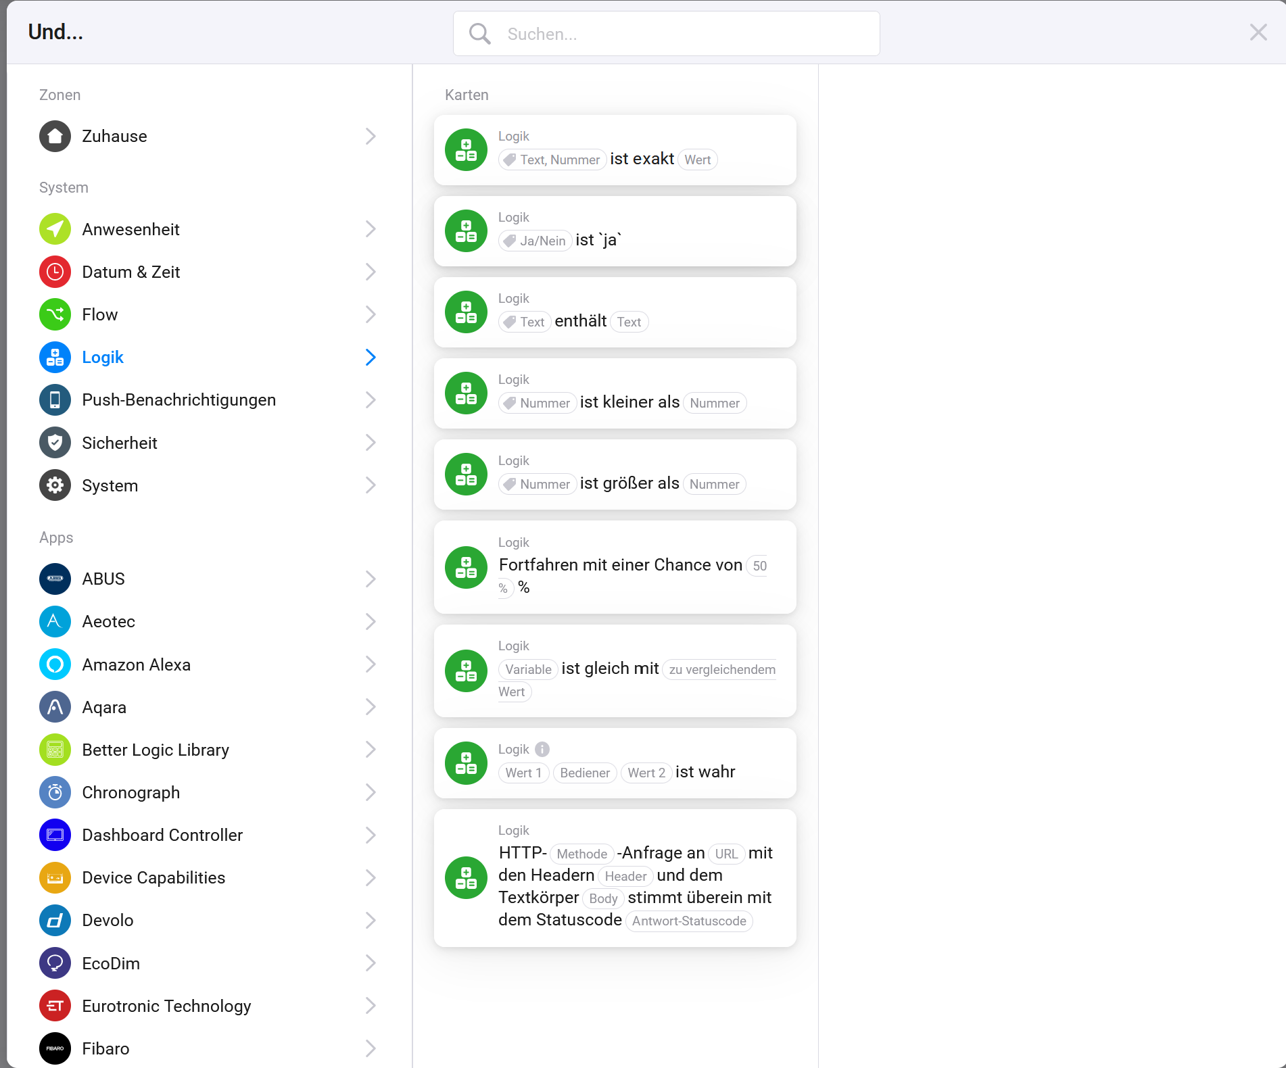
Task: Expand the Sicherheit chevron
Action: [371, 443]
